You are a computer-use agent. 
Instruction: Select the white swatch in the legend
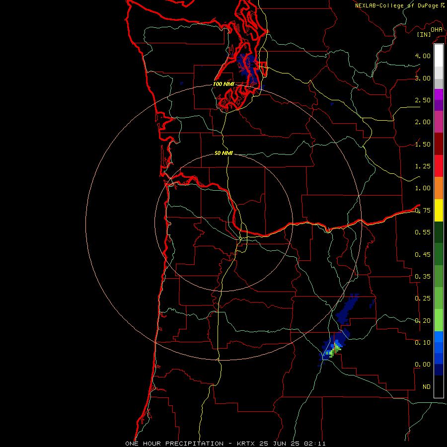tap(439, 55)
